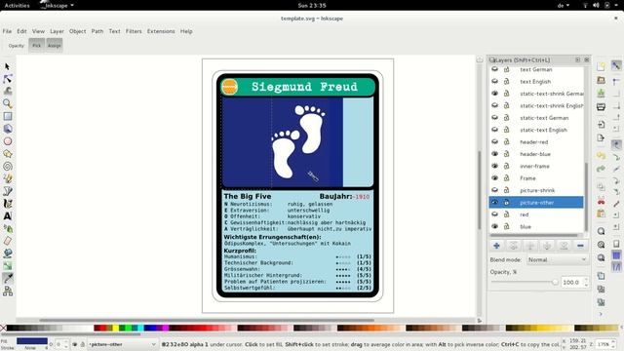This screenshot has width=624, height=351.
Task: Hide the header-blue layer
Action: 494,154
